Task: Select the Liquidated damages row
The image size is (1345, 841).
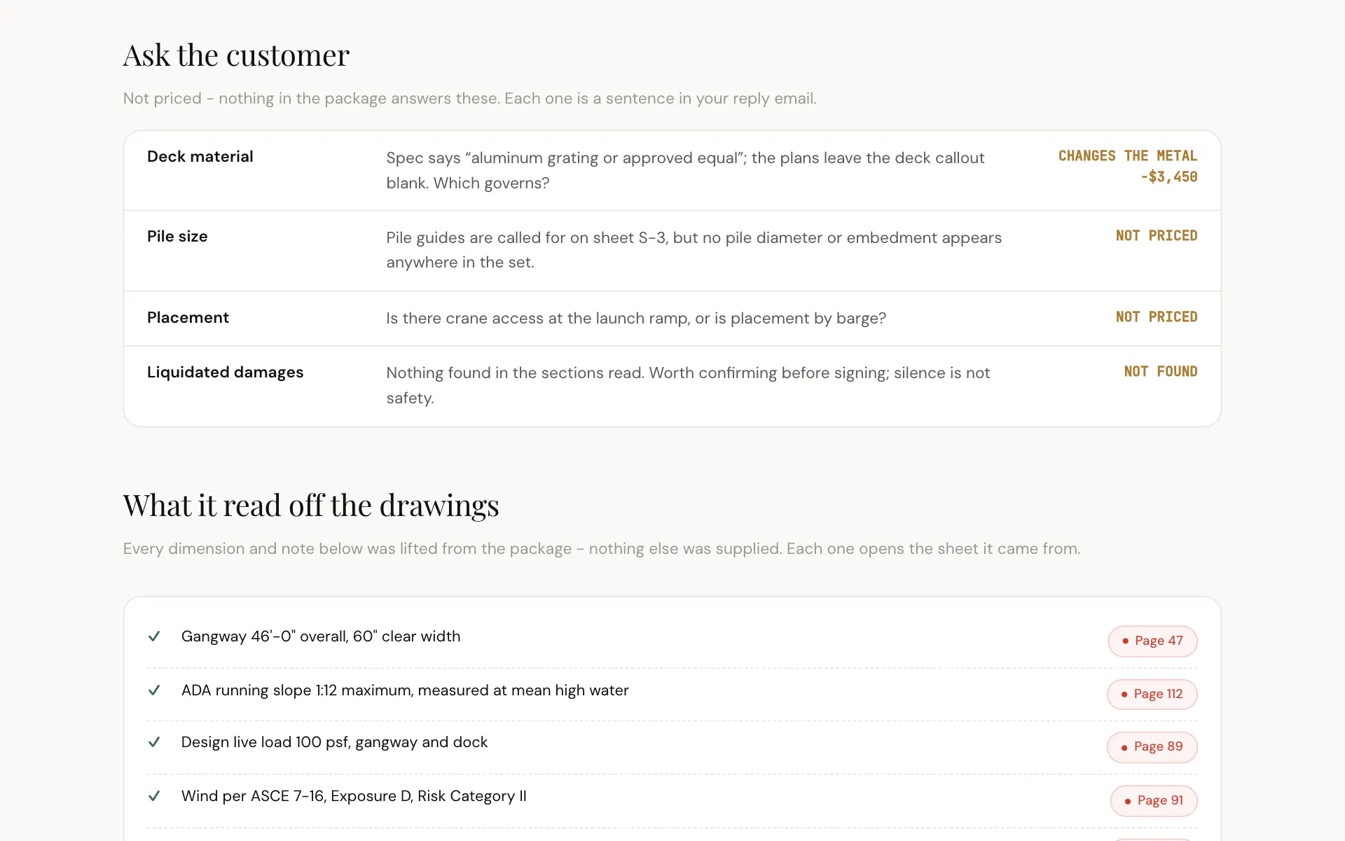Action: (x=672, y=386)
